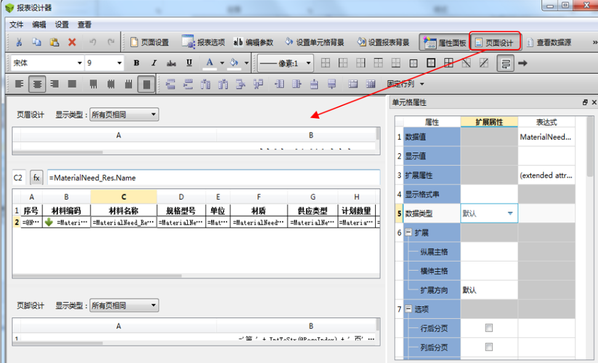This screenshot has width=598, height=363.
Task: Open the 编辑 menu
Action: click(39, 25)
